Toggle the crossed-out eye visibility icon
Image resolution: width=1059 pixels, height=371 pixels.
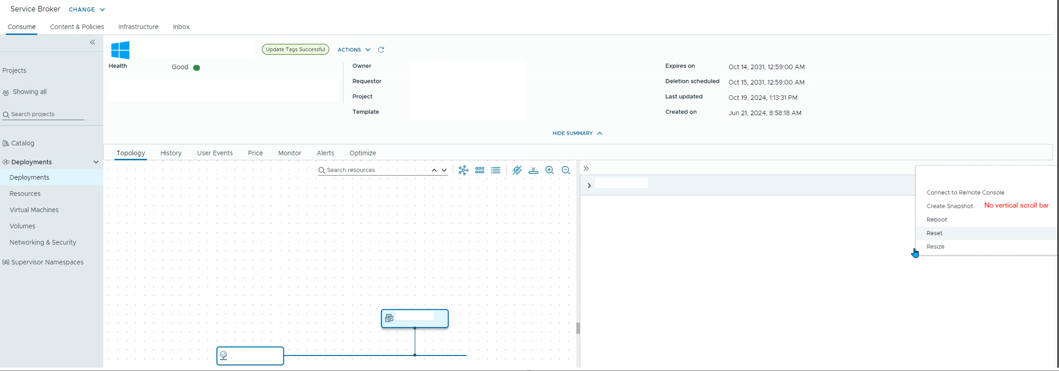point(517,170)
